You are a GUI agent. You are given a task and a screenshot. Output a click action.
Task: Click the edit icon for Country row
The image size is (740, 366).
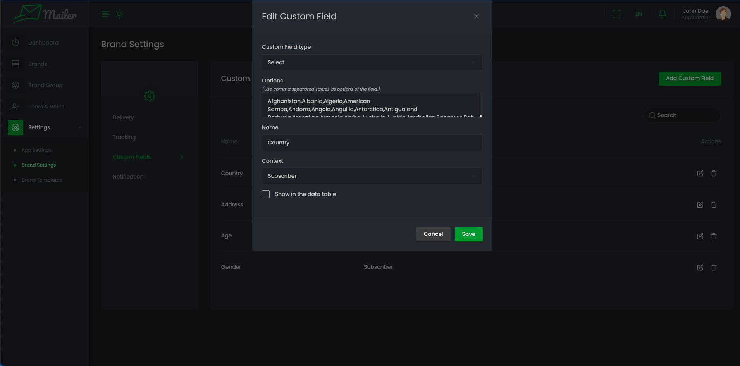(700, 174)
